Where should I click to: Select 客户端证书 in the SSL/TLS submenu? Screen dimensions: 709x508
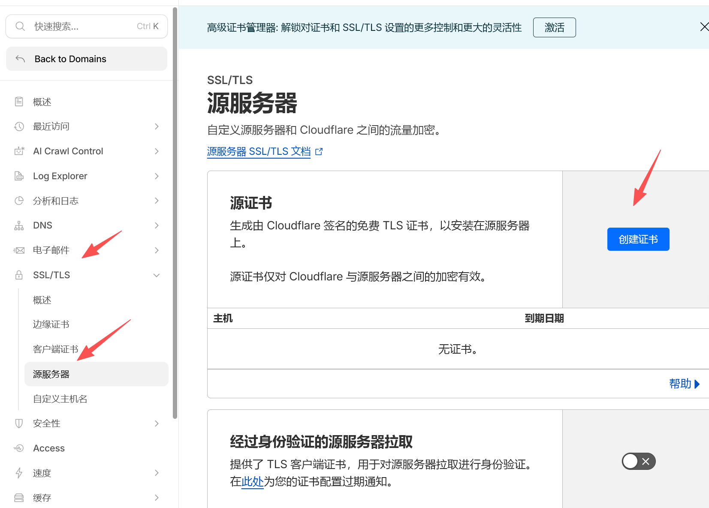point(55,349)
